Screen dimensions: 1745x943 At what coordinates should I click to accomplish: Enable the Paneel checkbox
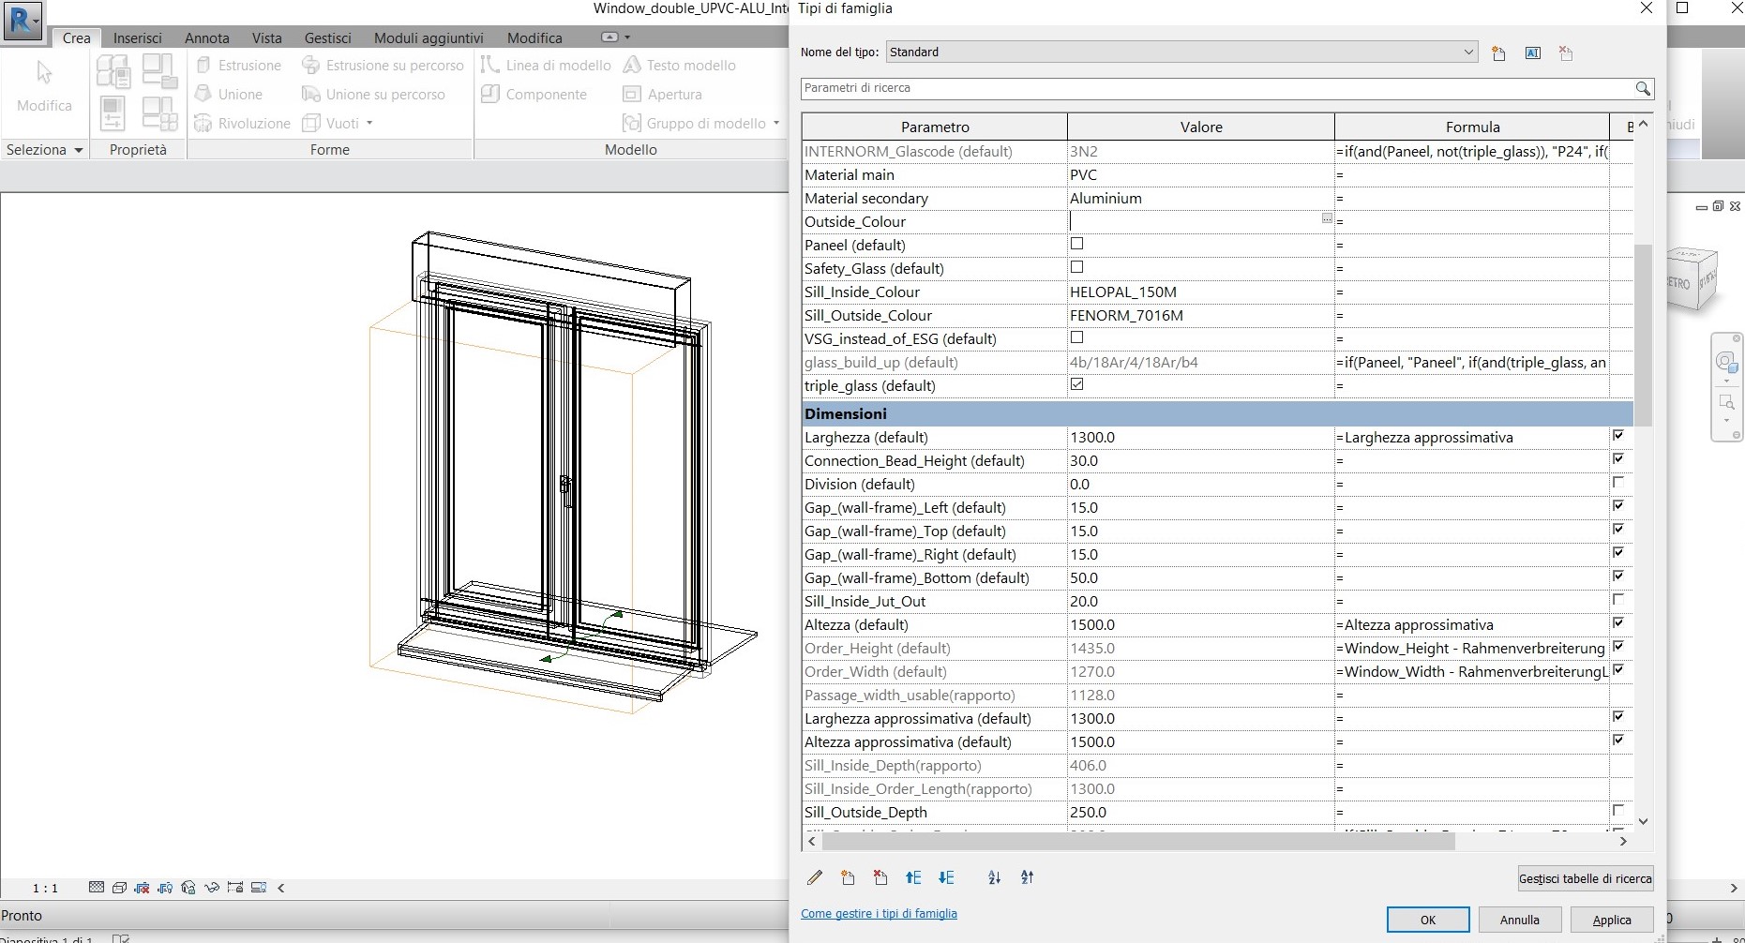(1076, 244)
